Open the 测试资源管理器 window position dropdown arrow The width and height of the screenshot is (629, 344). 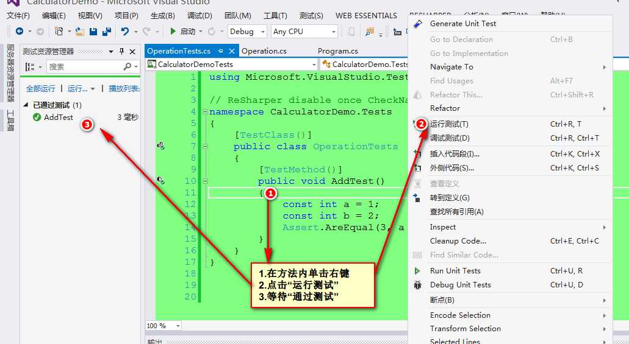pyautogui.click(x=110, y=52)
